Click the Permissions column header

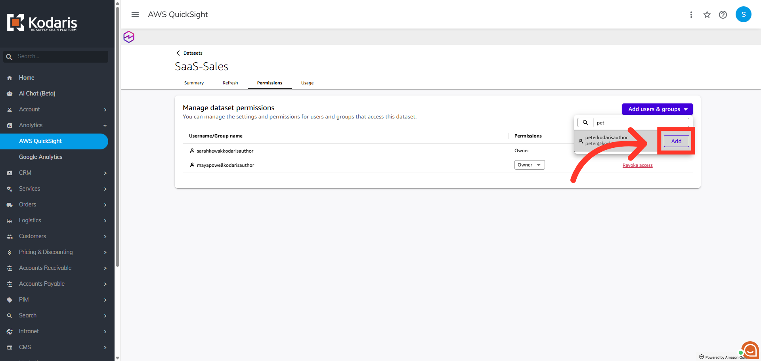528,136
